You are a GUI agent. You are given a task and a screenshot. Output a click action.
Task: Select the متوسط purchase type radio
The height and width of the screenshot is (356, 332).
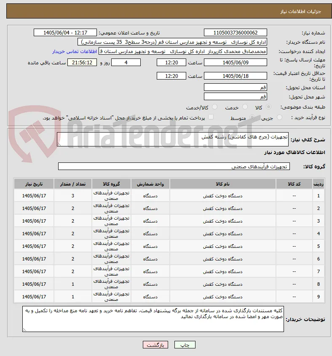(252, 117)
